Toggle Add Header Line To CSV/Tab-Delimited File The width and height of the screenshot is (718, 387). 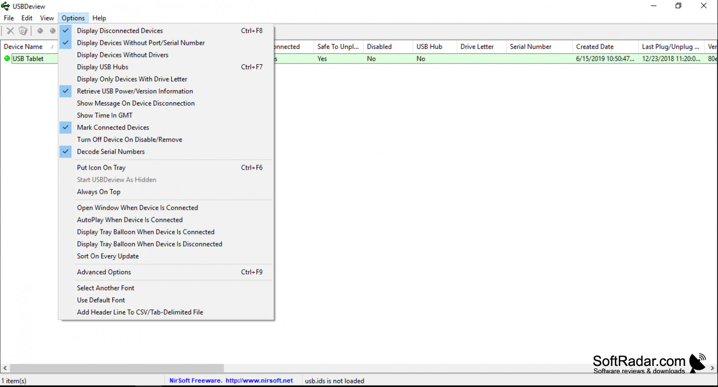click(x=166, y=313)
